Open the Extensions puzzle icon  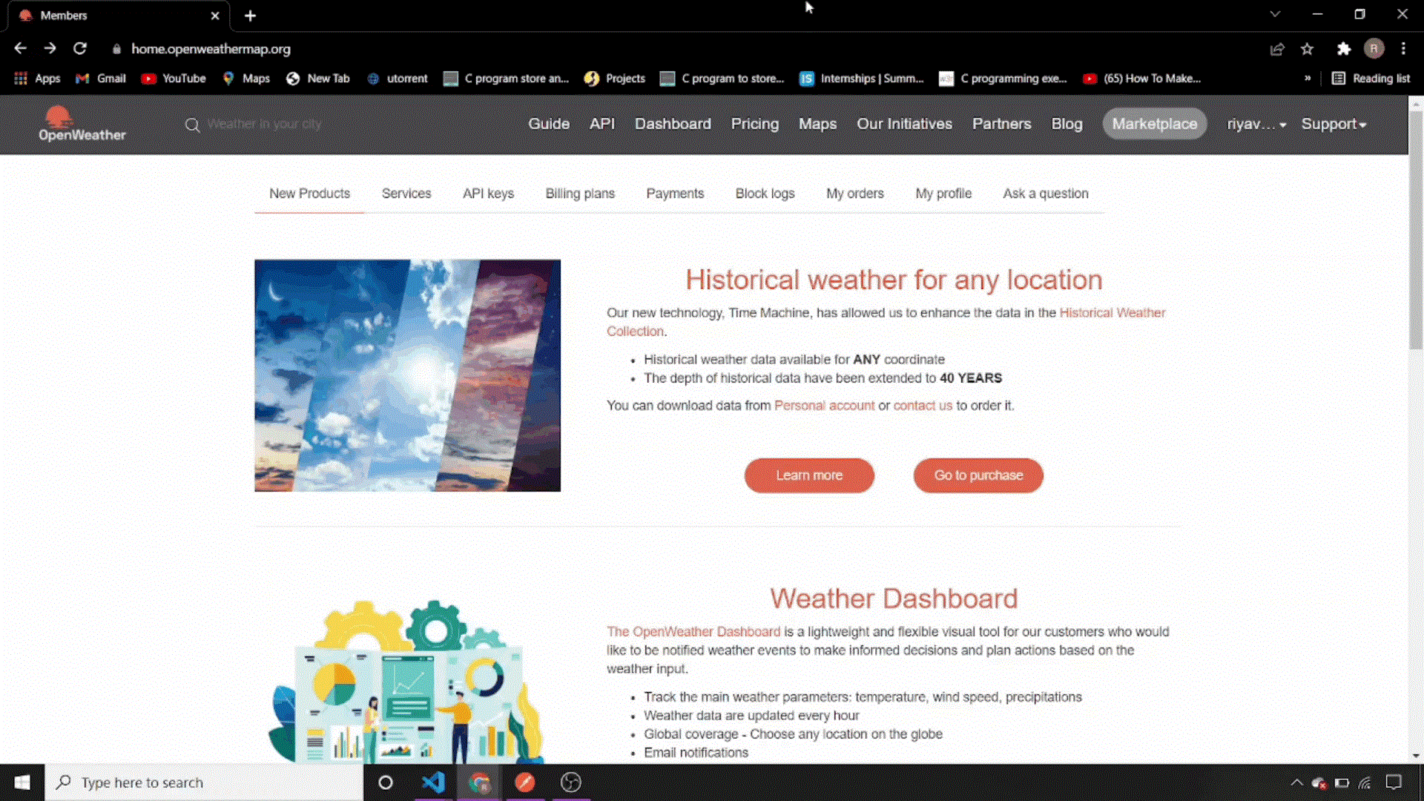pyautogui.click(x=1343, y=49)
